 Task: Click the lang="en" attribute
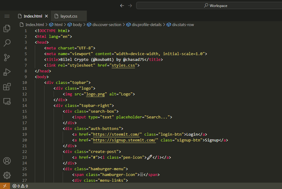pos(59,37)
